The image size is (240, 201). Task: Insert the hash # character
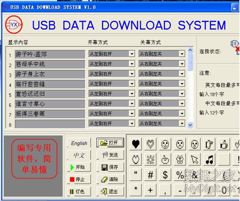pyautogui.click(x=150, y=175)
